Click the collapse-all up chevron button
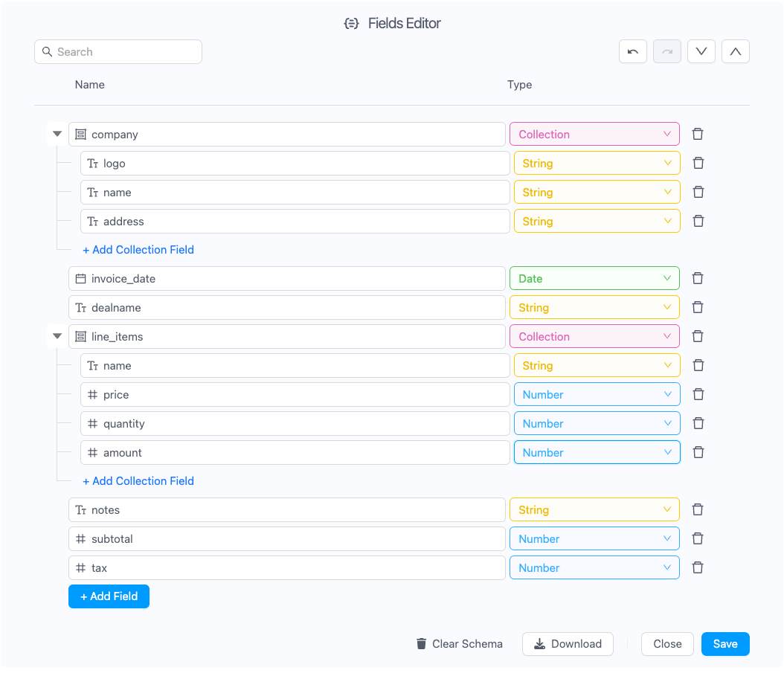 point(735,51)
